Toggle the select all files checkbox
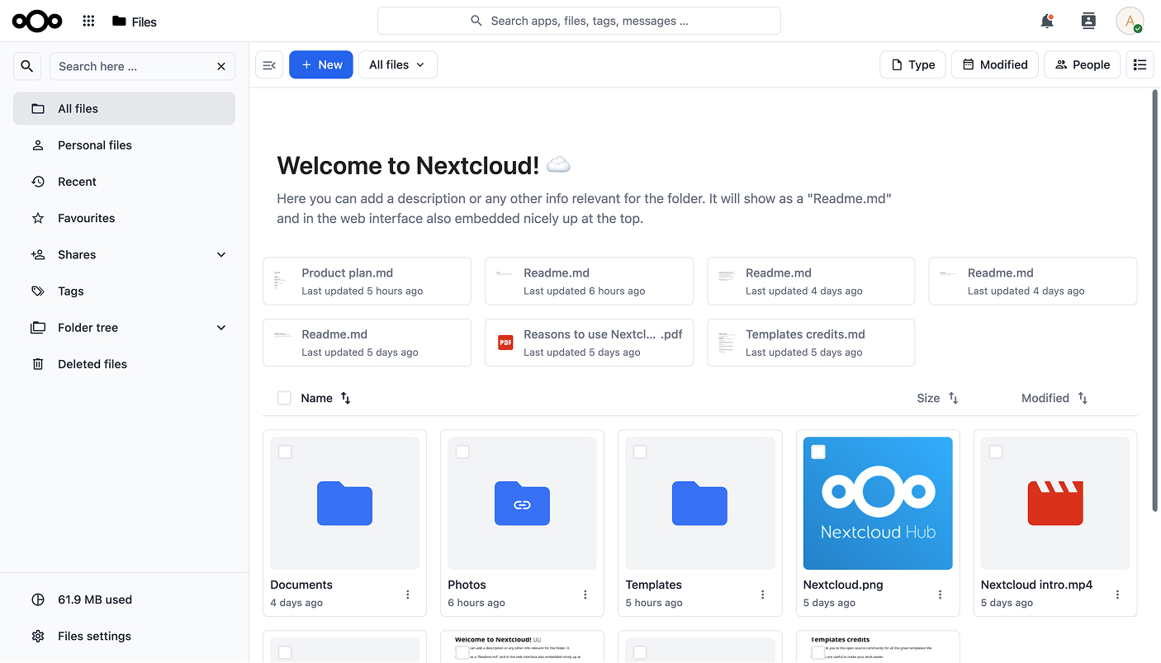Viewport: 1161px width, 663px height. tap(284, 398)
